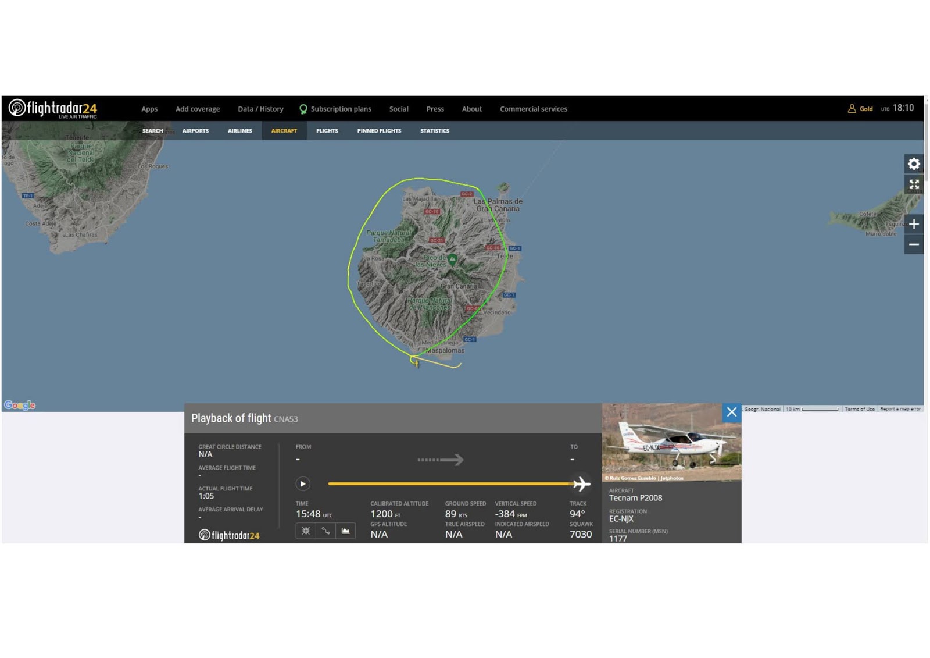This screenshot has height=658, width=930.
Task: Click Report a map error link
Action: point(900,409)
